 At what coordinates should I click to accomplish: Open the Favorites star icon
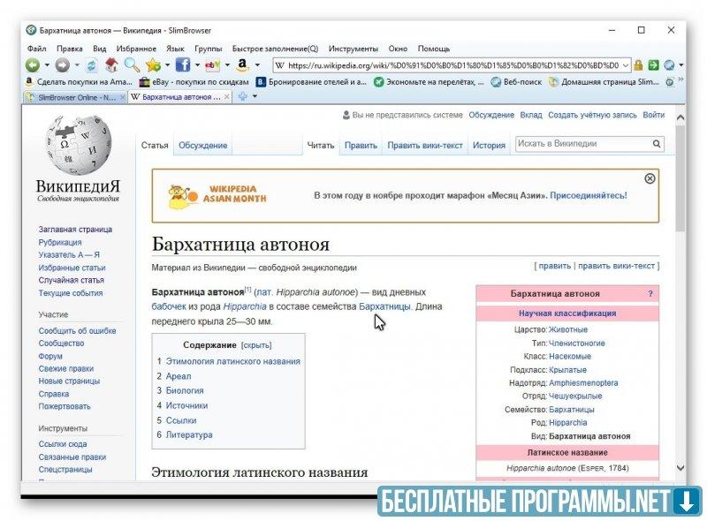153,65
